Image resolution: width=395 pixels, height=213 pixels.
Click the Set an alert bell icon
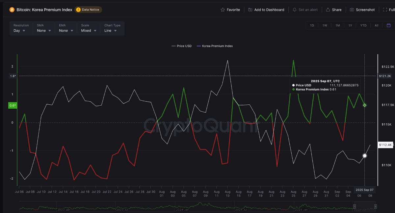294,10
